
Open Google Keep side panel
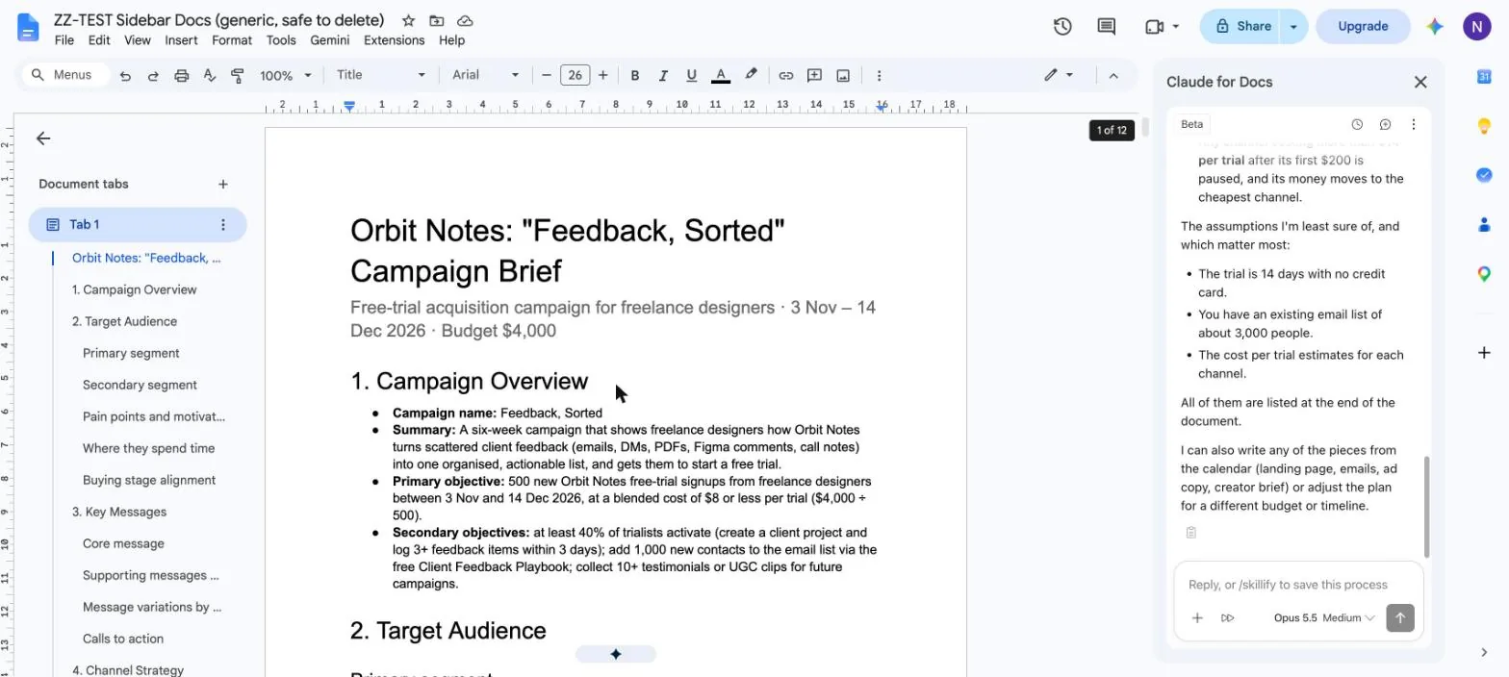point(1484,126)
